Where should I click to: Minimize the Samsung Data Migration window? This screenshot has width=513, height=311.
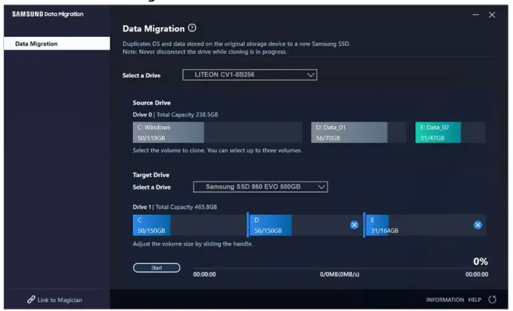point(476,15)
